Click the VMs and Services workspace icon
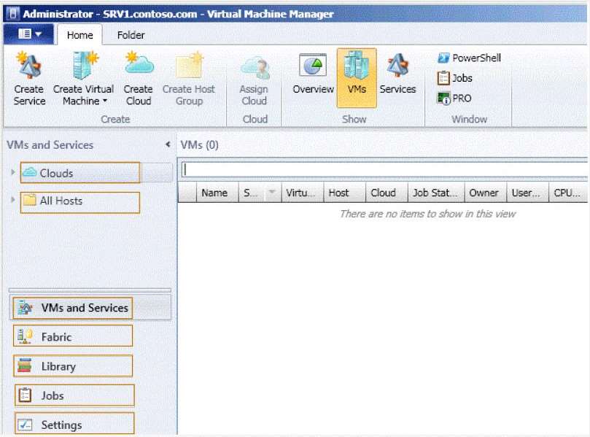590x437 pixels. click(x=26, y=308)
